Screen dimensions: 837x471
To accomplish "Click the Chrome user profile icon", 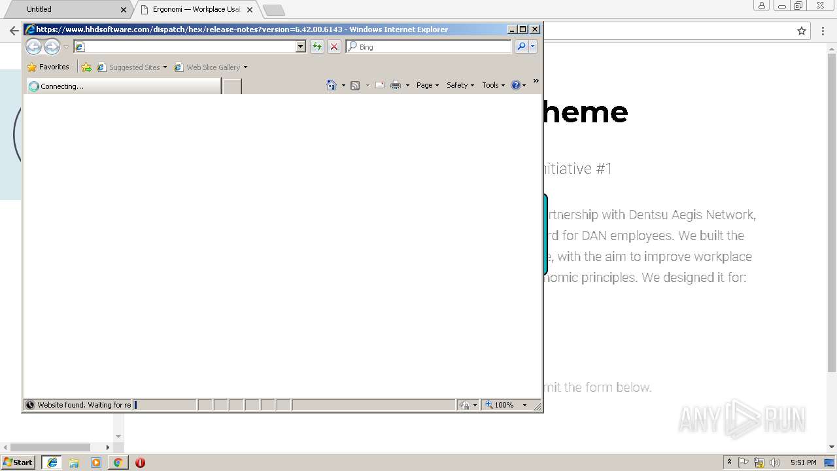I will point(761,6).
